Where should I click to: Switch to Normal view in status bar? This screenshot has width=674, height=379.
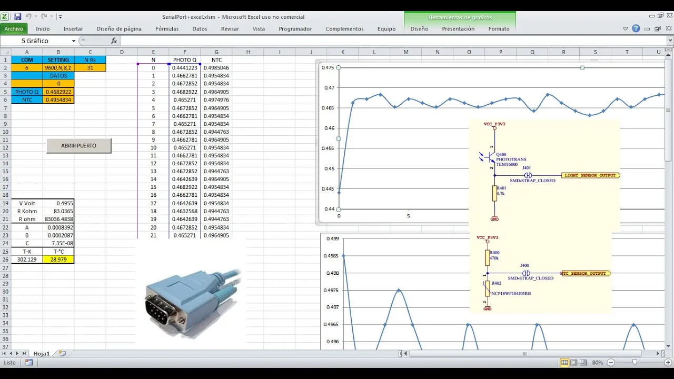[564, 363]
